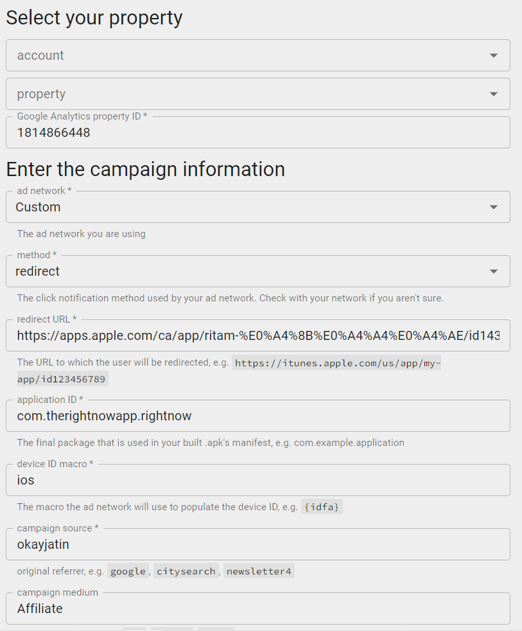
Task: Click the google example referrer chip
Action: click(128, 571)
